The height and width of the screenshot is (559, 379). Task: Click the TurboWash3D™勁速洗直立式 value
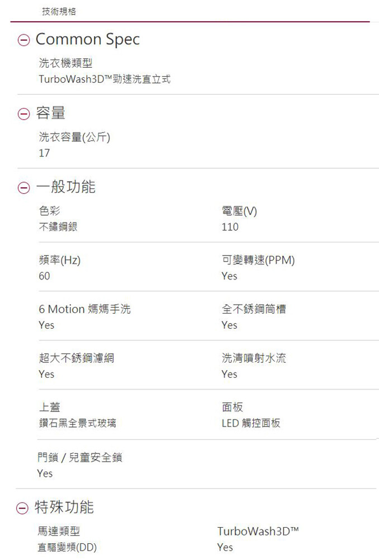tap(105, 79)
